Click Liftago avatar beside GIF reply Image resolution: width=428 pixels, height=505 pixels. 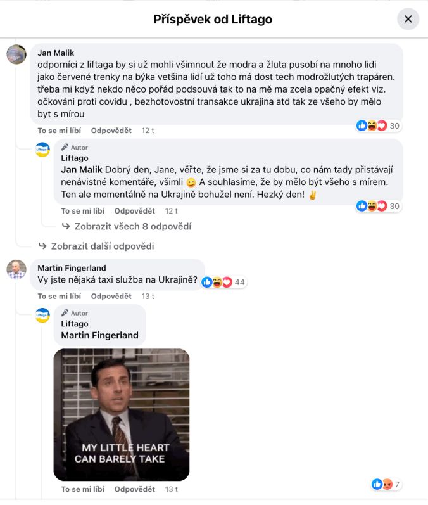[42, 315]
